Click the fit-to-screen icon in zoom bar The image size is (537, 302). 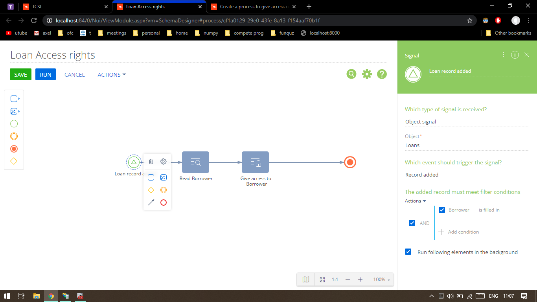click(x=322, y=280)
